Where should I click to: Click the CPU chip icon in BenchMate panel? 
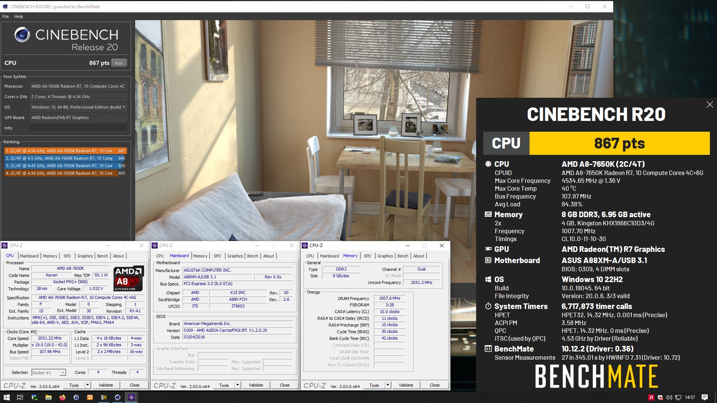pyautogui.click(x=488, y=164)
